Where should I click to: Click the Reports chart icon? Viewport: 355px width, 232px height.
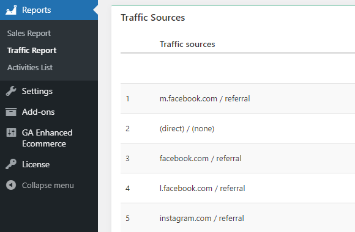11,10
